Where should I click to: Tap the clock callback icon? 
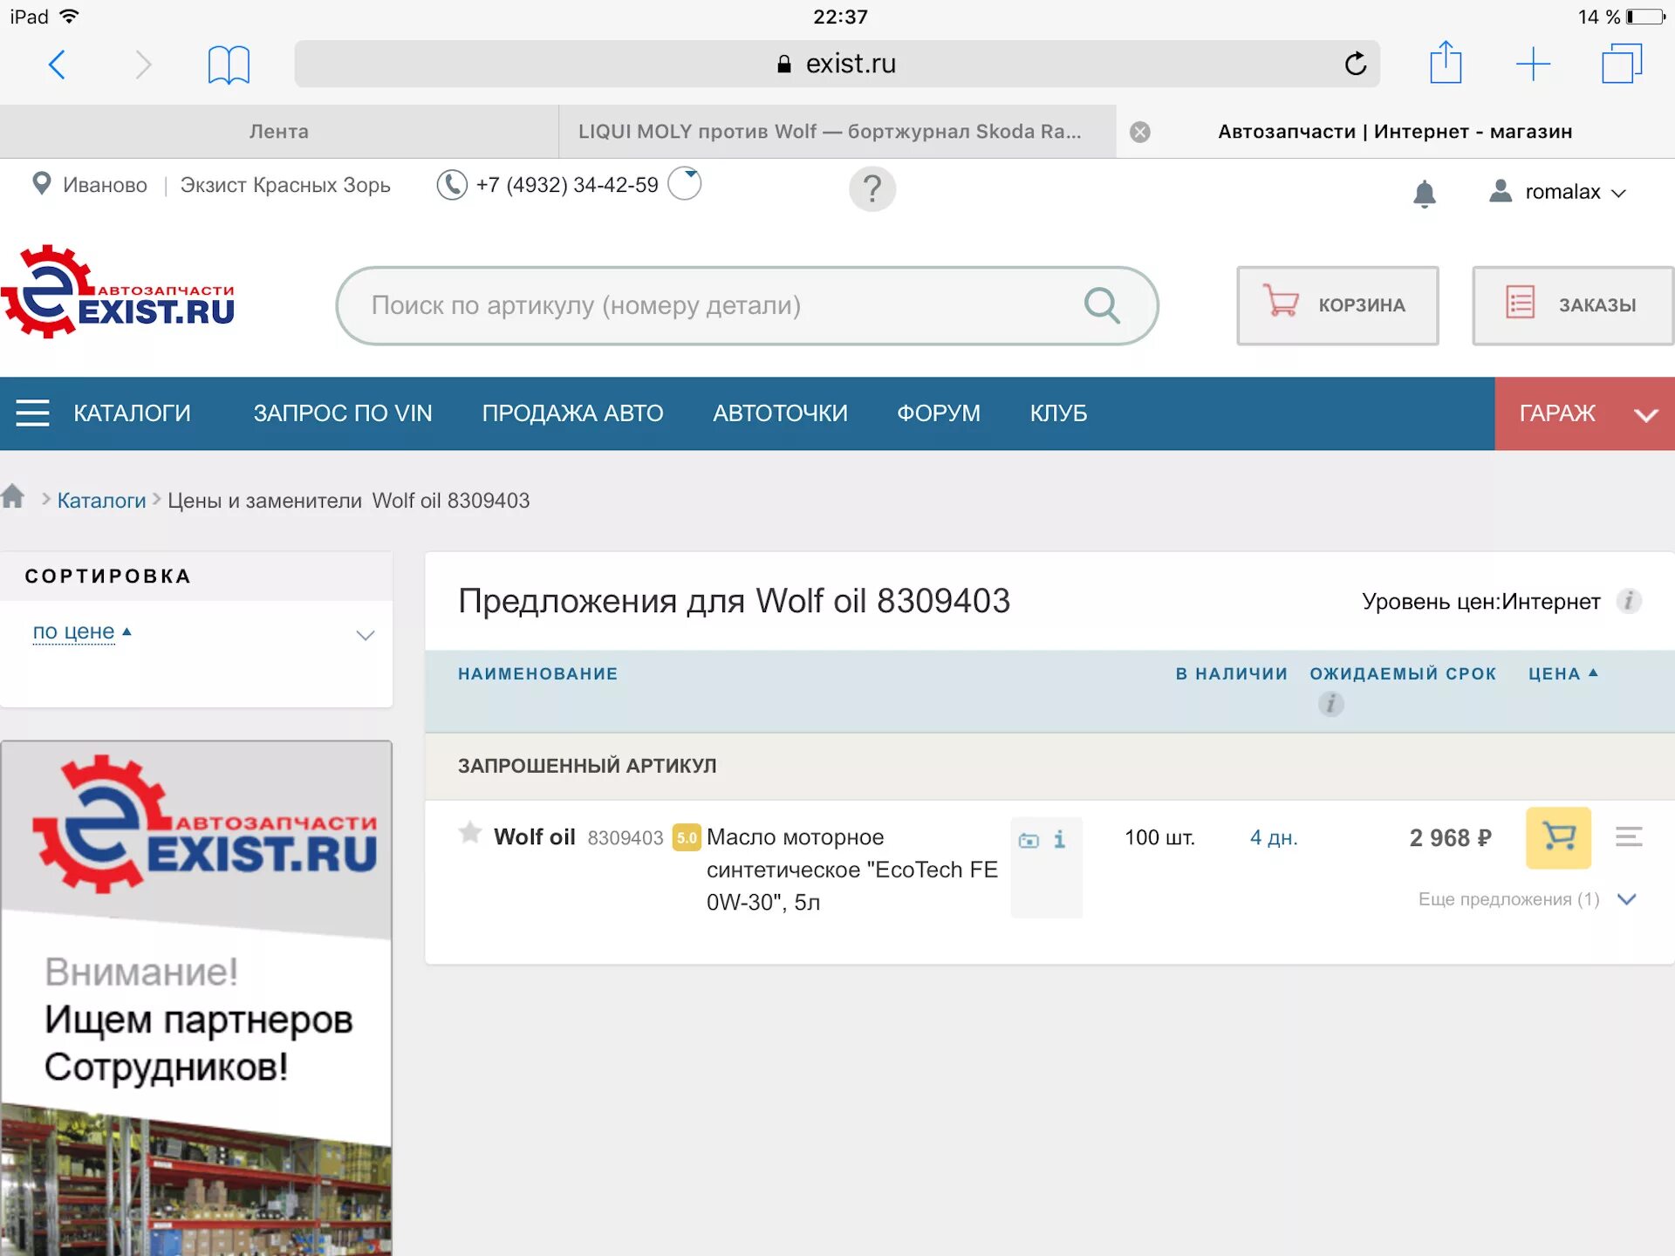coord(685,183)
